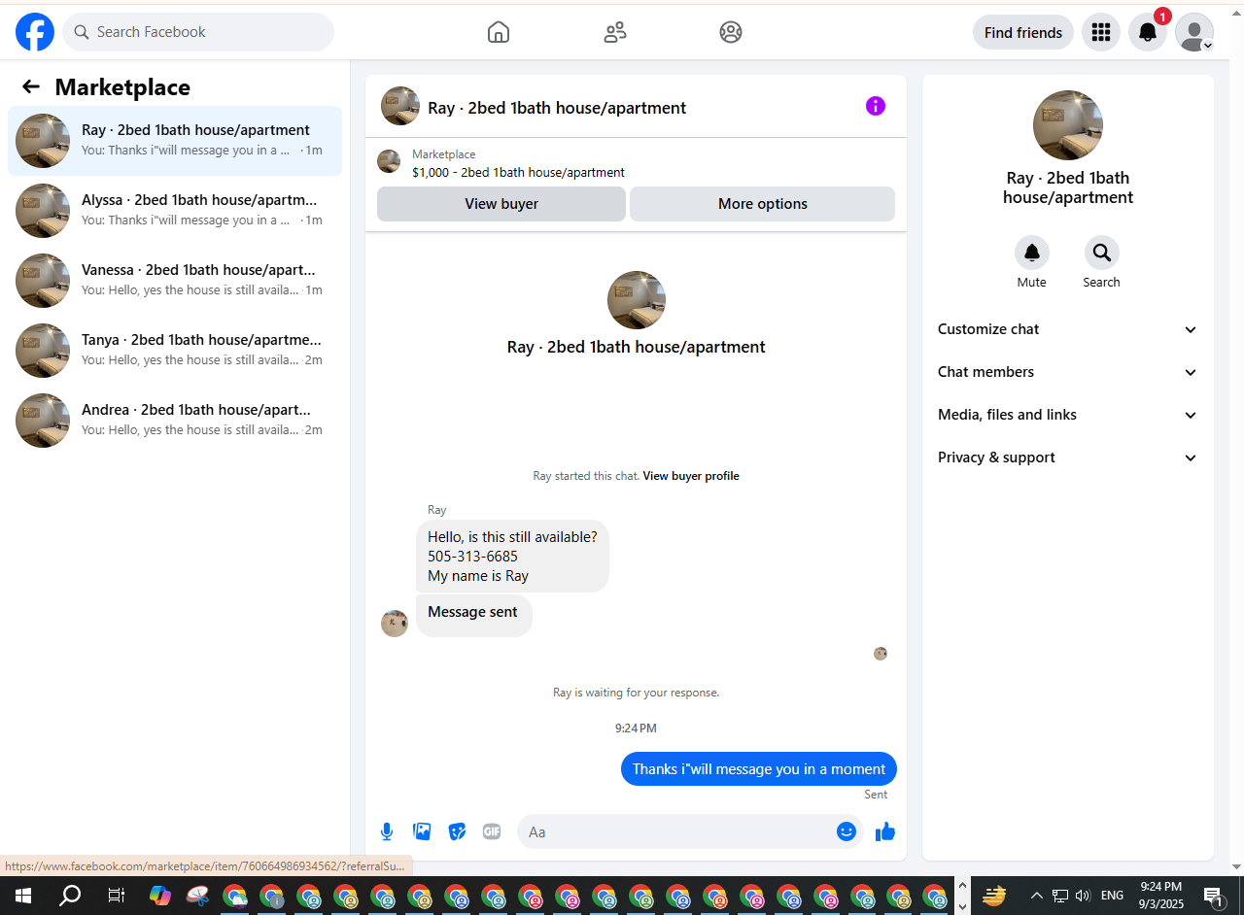
Task: Click the network icon in the system tray
Action: pos(1060,896)
